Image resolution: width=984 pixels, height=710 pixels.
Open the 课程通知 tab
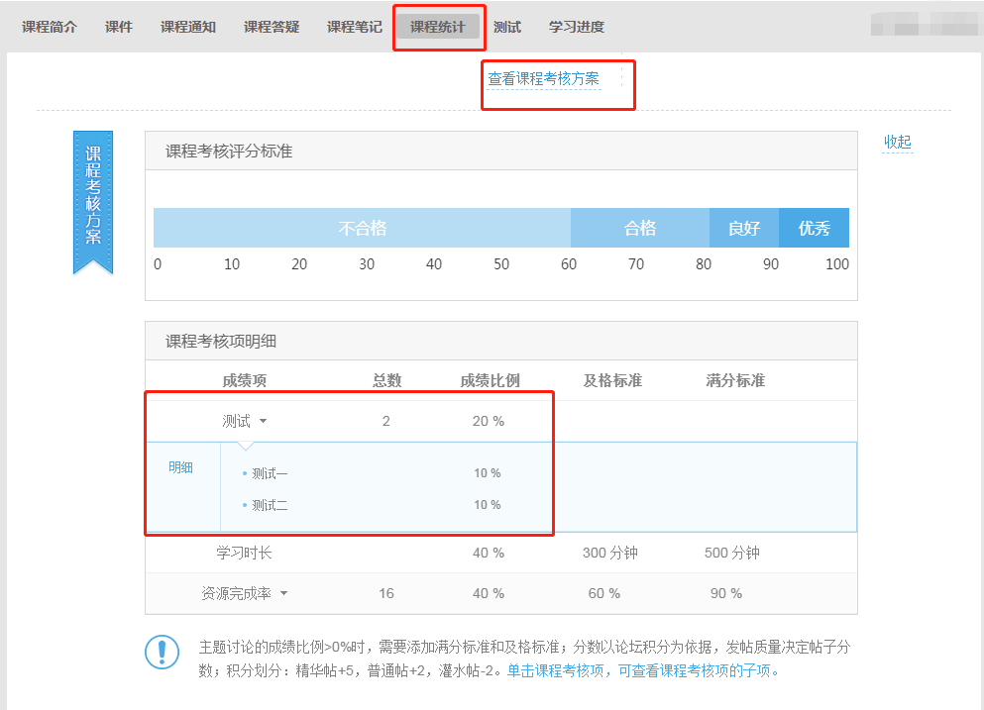tap(188, 27)
